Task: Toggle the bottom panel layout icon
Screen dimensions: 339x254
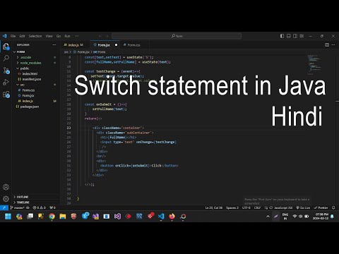Action: coord(289,36)
